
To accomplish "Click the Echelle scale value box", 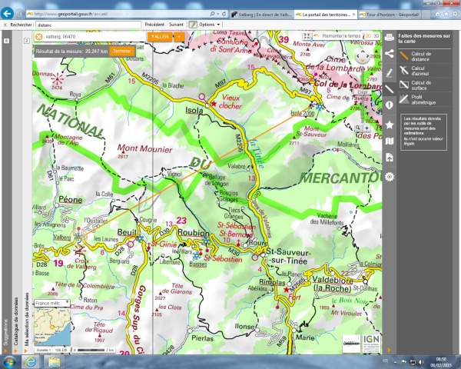I will [52, 351].
